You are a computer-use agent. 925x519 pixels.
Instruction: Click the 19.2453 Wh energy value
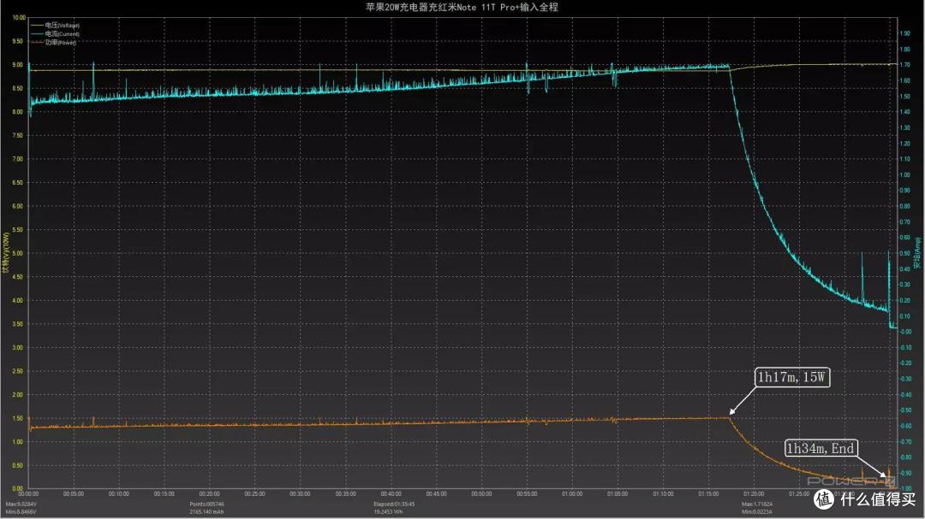coord(388,511)
